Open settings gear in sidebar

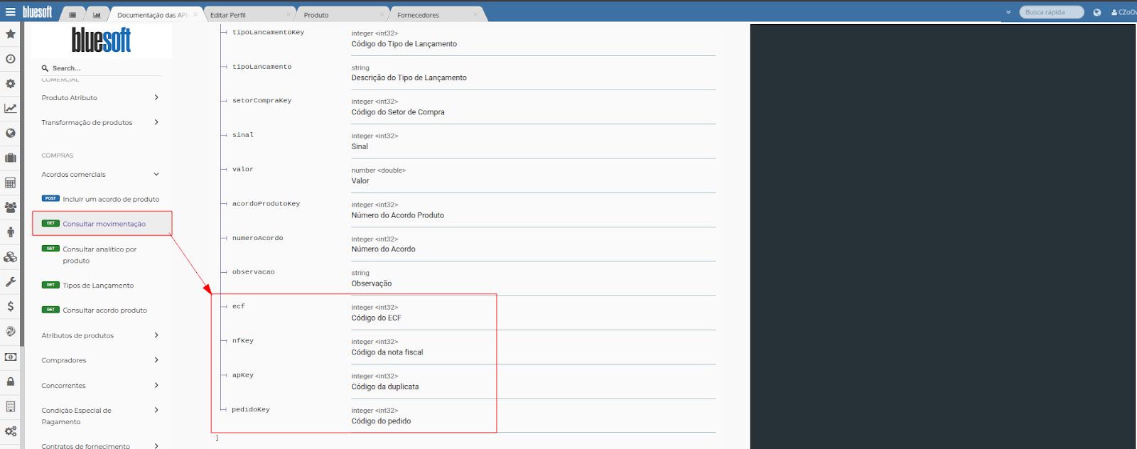point(11,84)
